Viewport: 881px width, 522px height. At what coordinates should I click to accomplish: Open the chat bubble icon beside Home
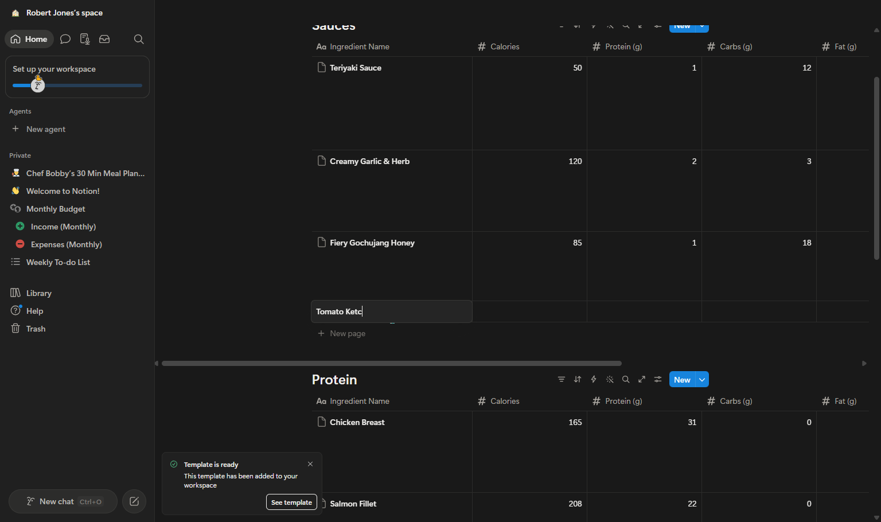pos(65,39)
